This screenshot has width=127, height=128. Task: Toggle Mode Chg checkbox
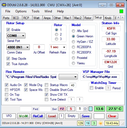click(x=26, y=85)
